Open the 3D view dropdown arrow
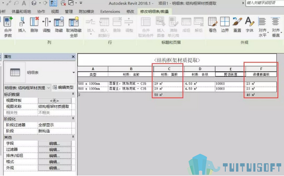Image resolution: width=284 pixels, height=176 pixels. point(40,3)
